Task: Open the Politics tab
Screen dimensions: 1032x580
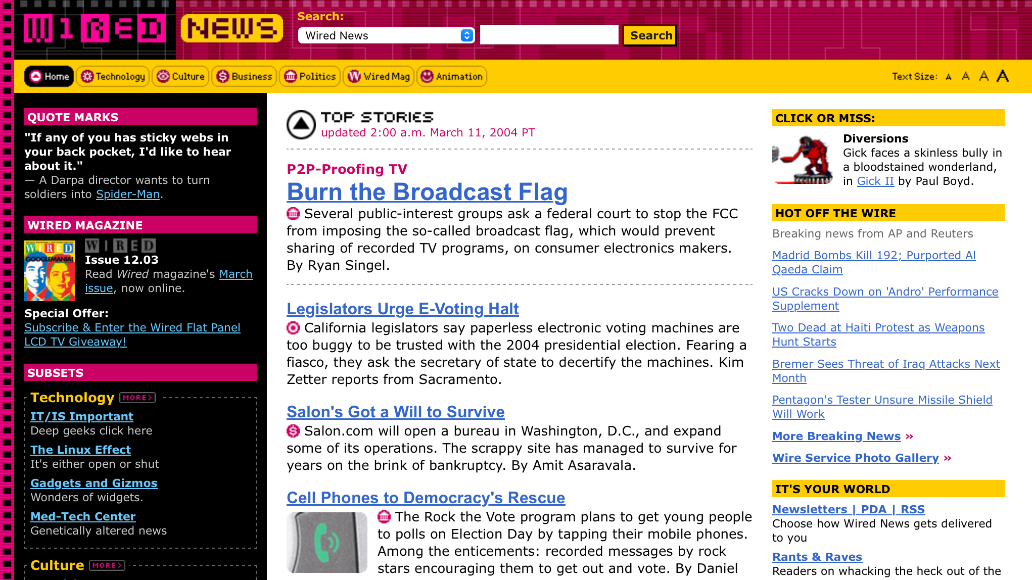Action: (310, 76)
